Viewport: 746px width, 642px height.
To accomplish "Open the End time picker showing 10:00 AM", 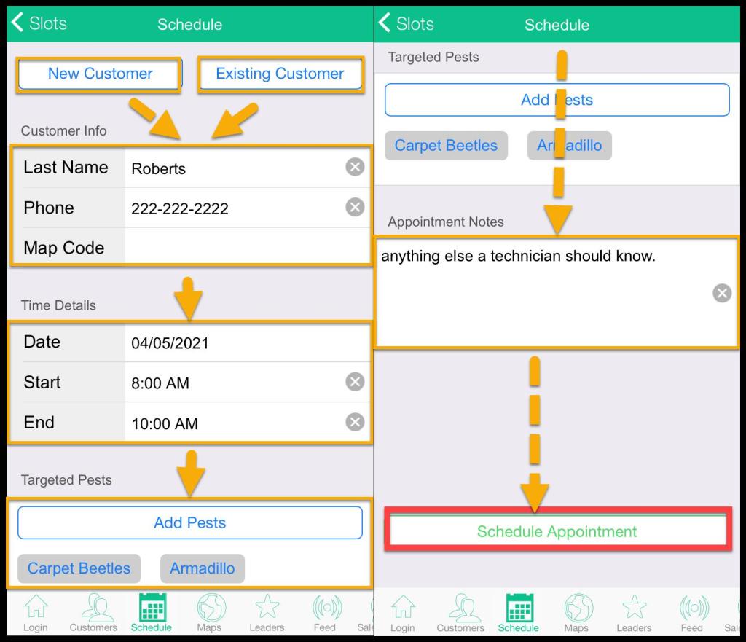I will pos(226,423).
